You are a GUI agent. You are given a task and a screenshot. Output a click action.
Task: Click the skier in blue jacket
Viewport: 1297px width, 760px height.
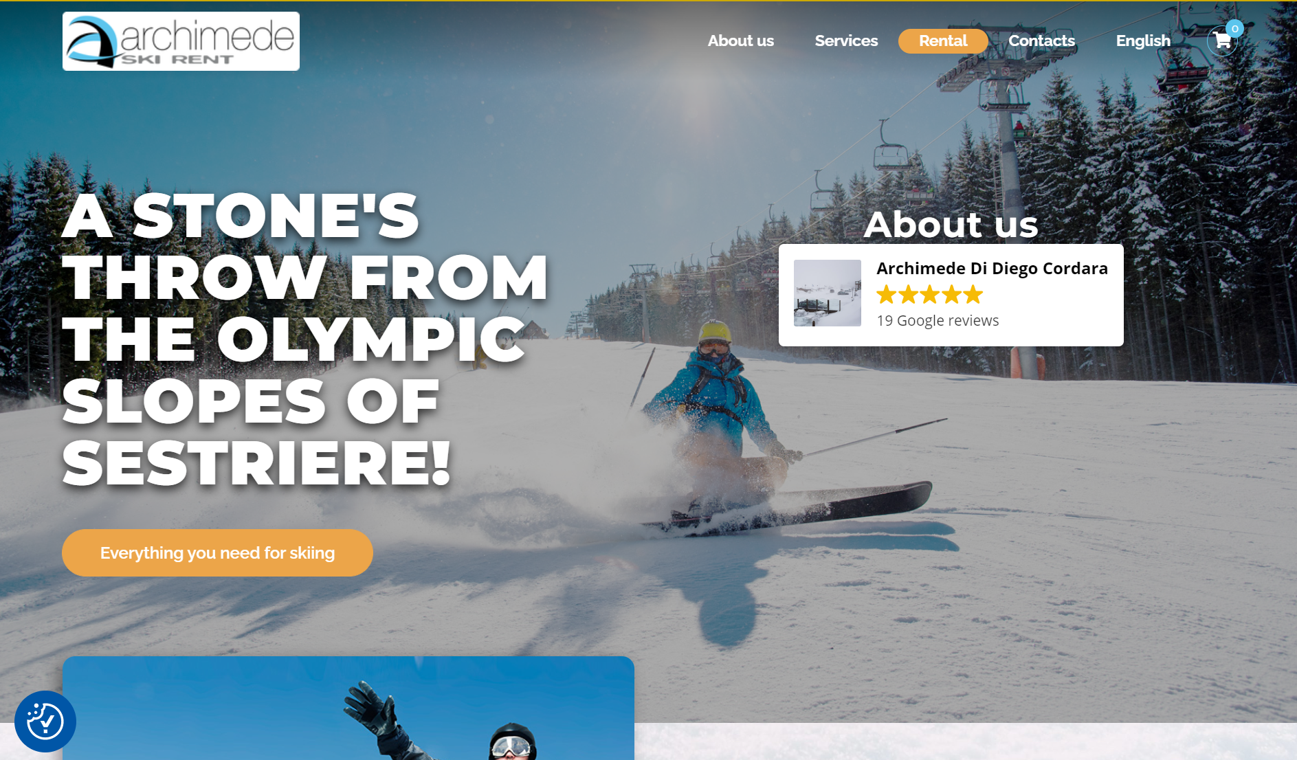coord(718,412)
